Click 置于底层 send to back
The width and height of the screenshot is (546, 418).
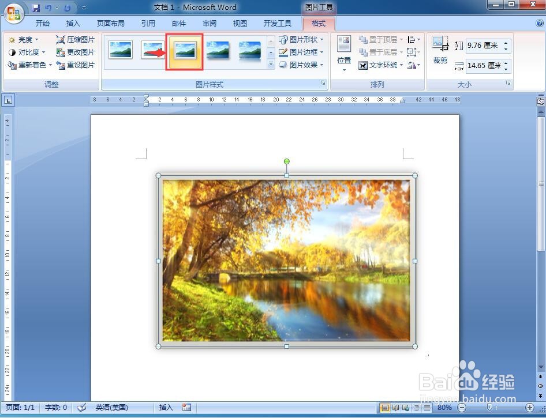click(x=380, y=52)
